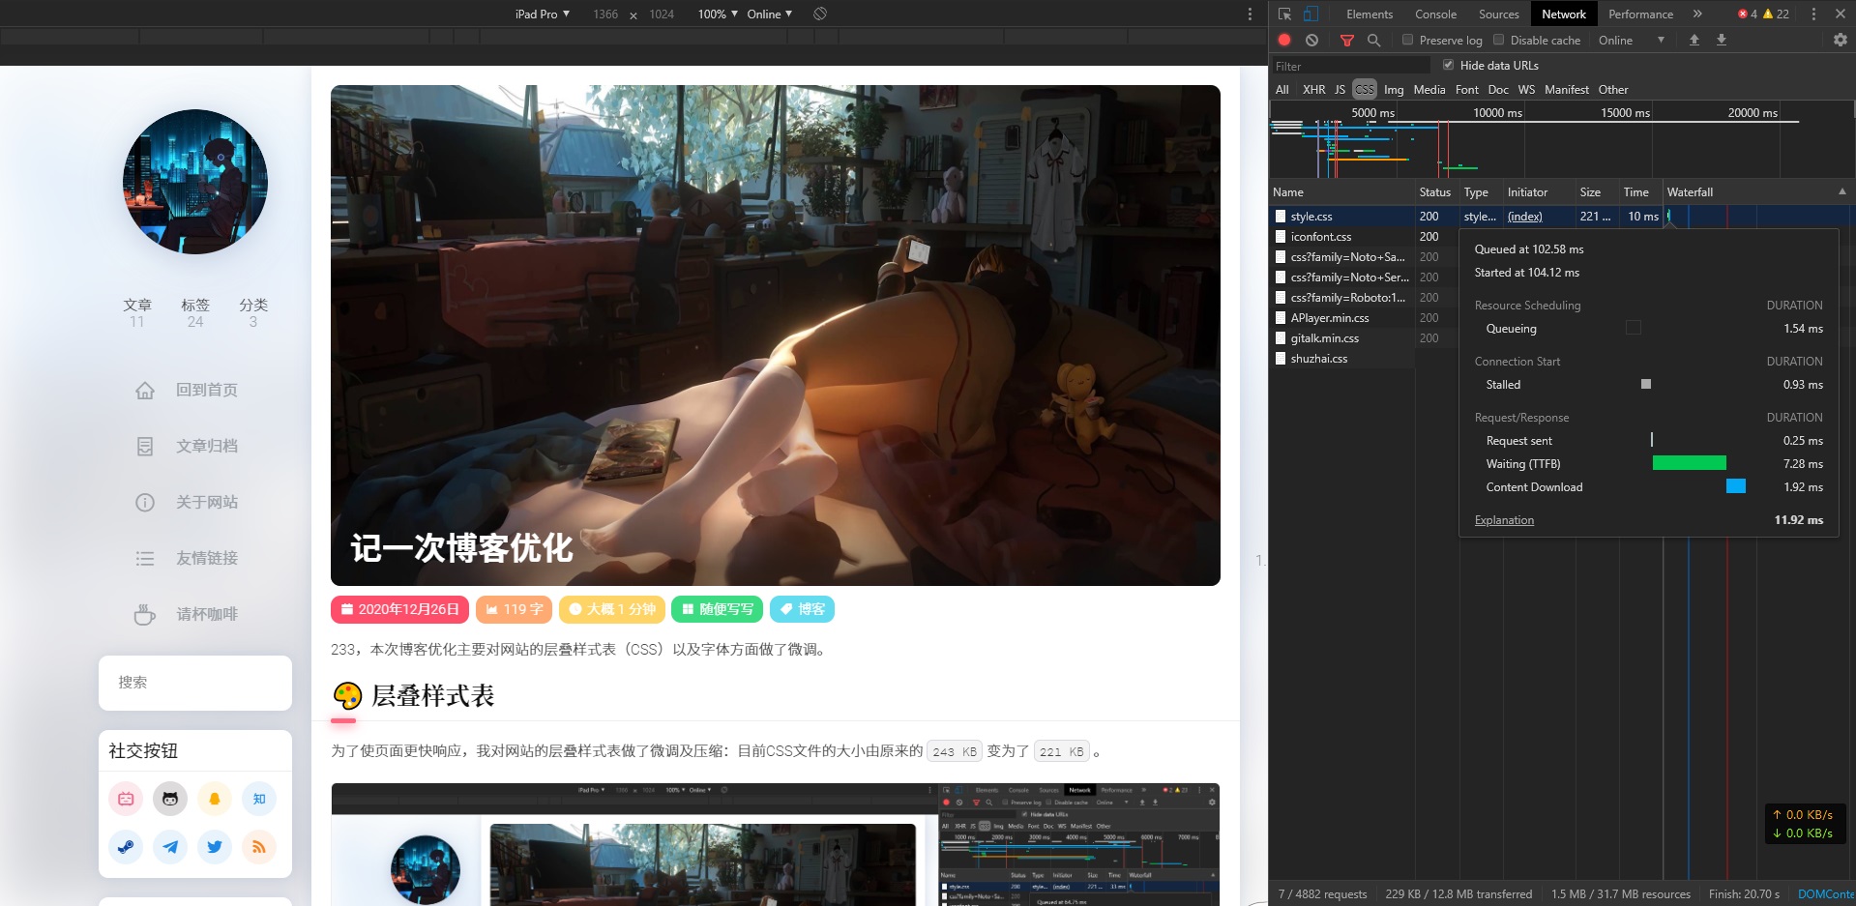This screenshot has height=906, width=1856.
Task: Open DevTools three-dot customize menu
Action: [1813, 14]
